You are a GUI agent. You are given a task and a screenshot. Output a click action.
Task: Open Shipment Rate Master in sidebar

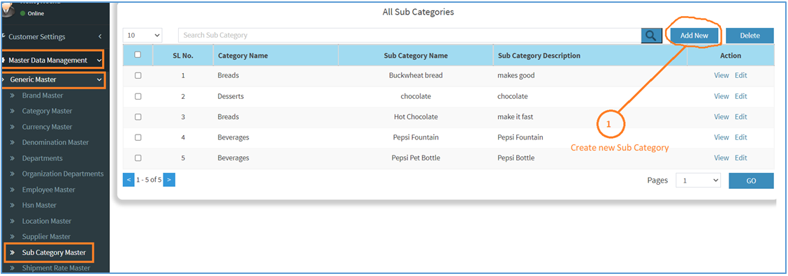57,268
